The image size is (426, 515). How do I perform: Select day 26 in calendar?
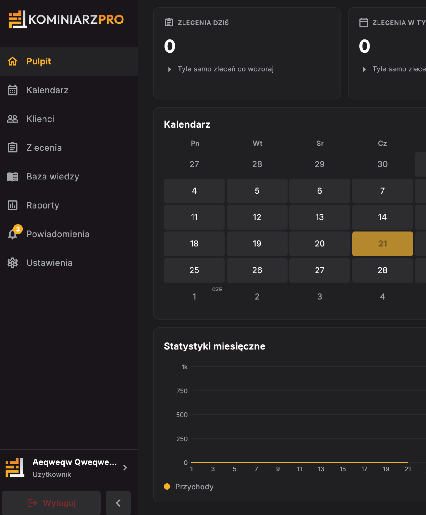tap(257, 270)
